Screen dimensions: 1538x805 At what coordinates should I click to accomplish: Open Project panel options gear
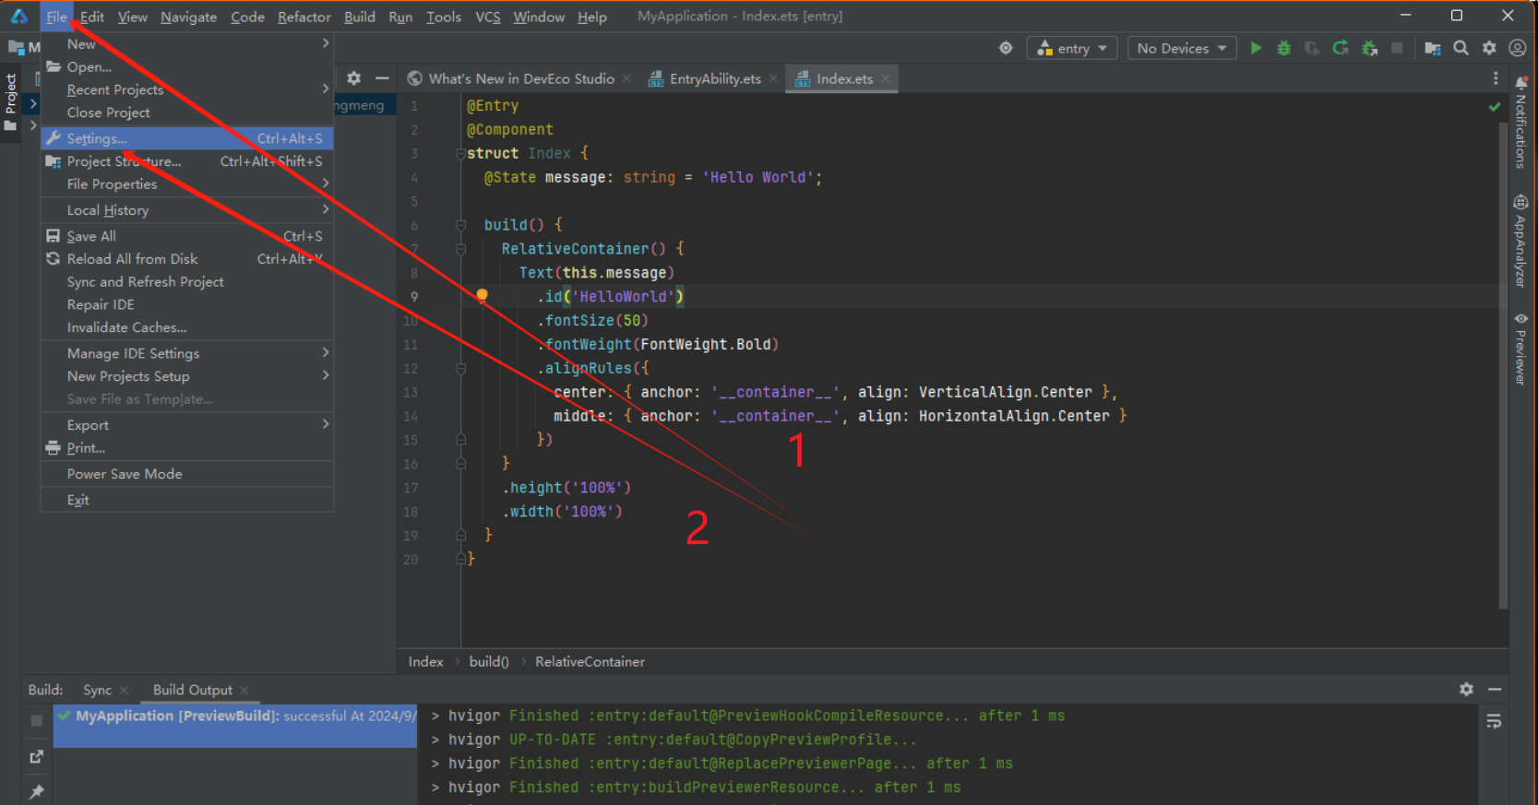tap(353, 78)
